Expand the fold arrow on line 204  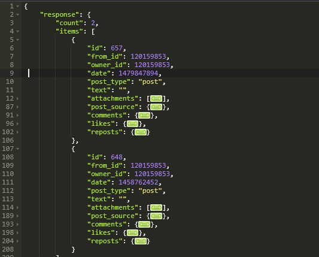tap(18, 241)
